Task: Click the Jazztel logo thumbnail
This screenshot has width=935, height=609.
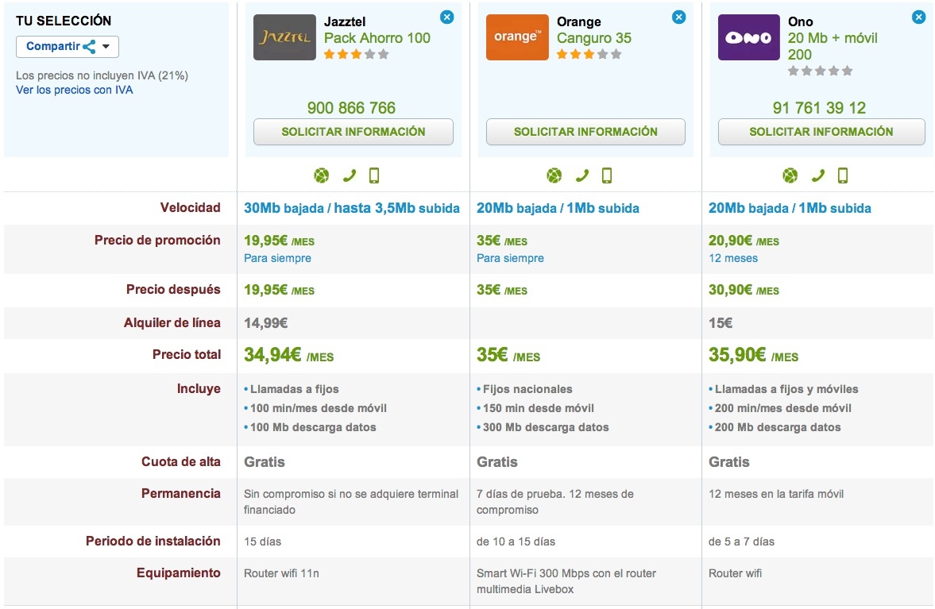Action: [284, 37]
